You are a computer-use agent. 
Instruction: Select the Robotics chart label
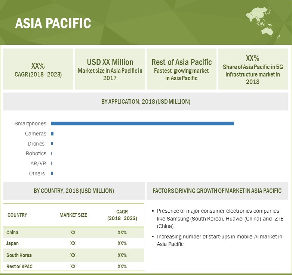[x=36, y=153]
